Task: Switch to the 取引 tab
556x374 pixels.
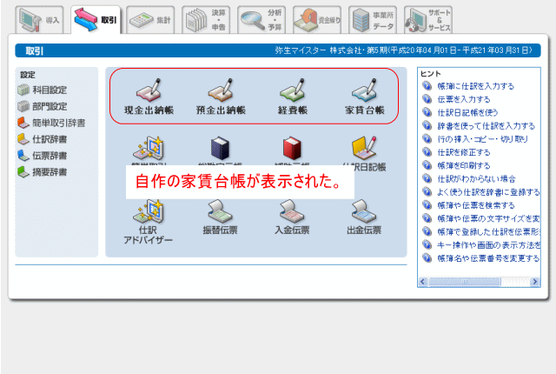Action: pos(96,20)
